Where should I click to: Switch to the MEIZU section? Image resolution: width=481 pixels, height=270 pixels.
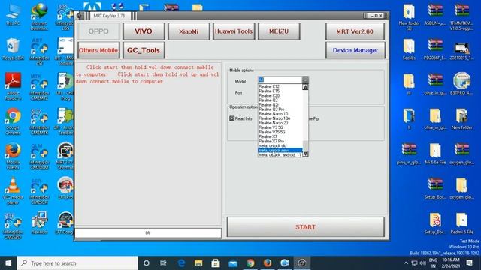(x=279, y=31)
